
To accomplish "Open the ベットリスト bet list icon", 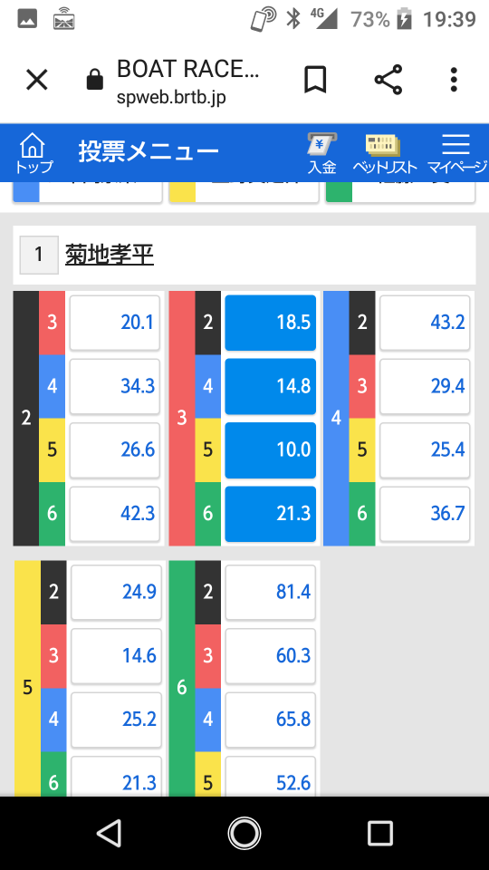I will pos(384,154).
